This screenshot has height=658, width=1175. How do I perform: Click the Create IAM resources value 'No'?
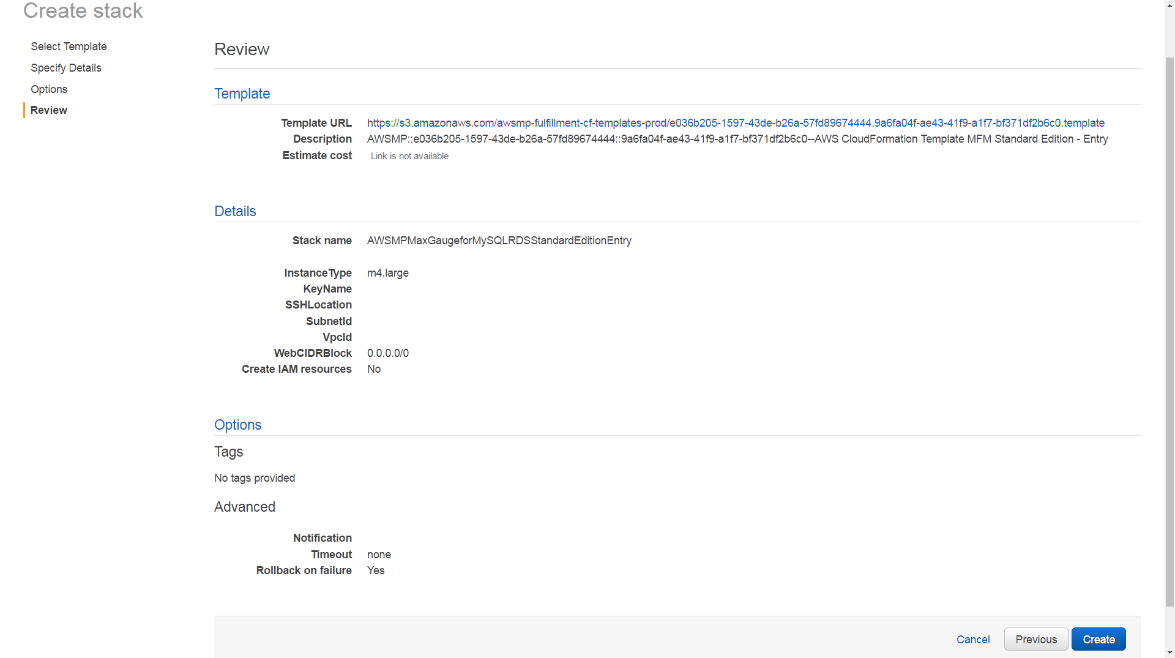(374, 369)
